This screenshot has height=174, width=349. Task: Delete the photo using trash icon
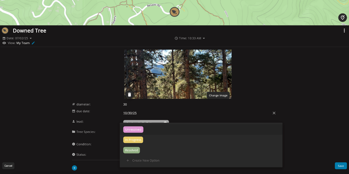pos(130,95)
